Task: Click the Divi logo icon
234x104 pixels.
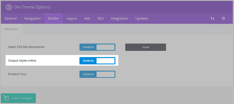Action: (9, 7)
